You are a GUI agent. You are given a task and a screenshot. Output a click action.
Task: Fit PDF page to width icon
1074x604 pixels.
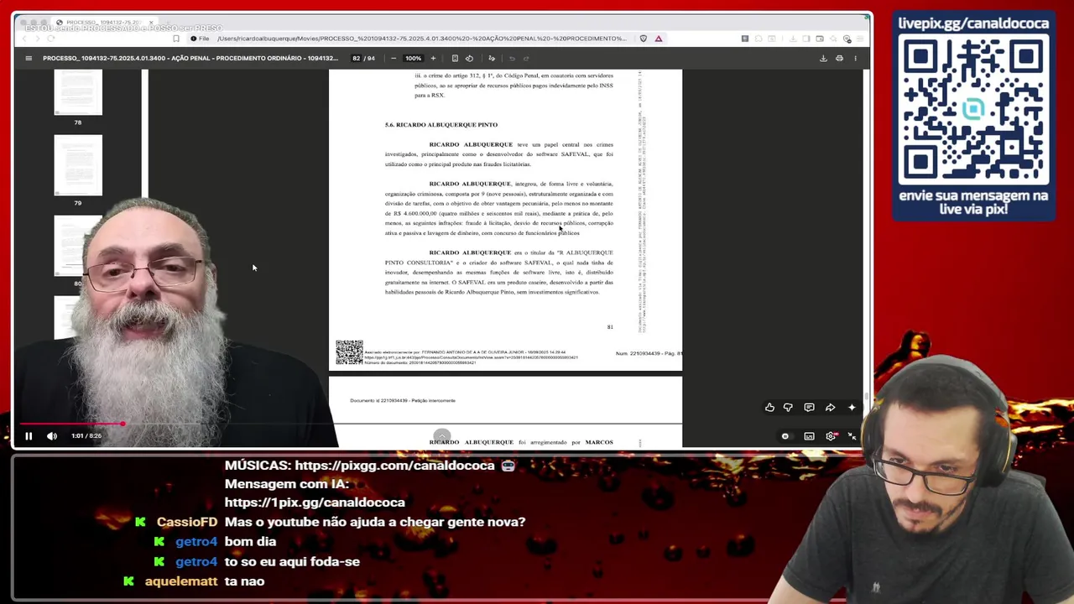pos(455,58)
